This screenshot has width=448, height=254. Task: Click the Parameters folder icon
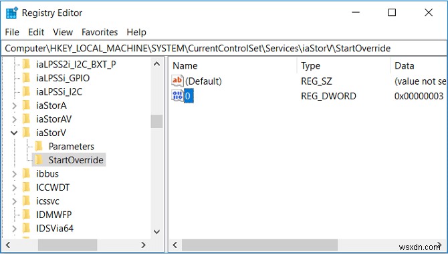[x=39, y=147]
